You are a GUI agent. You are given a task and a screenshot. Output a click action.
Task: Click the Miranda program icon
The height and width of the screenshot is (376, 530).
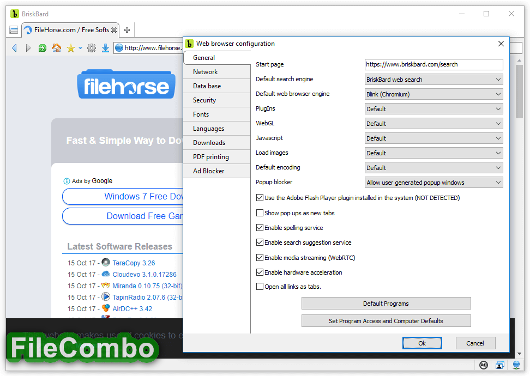pyautogui.click(x=106, y=285)
